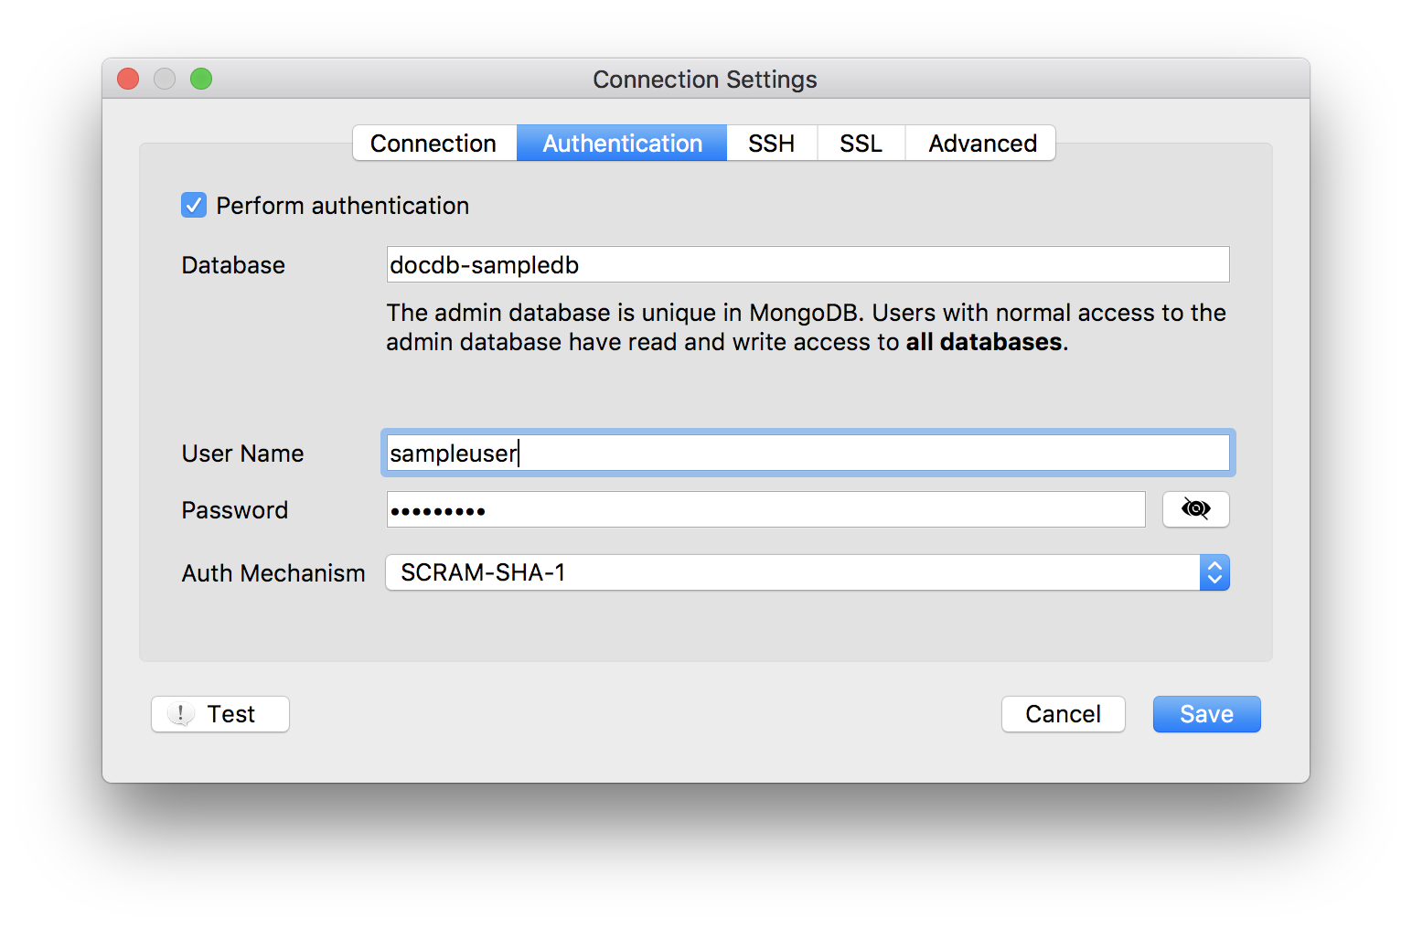This screenshot has width=1412, height=929.
Task: Focus the Password input field
Action: pyautogui.click(x=765, y=510)
